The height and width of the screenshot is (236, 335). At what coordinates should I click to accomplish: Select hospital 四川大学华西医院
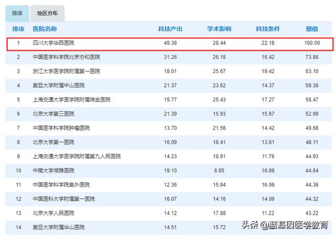coord(53,43)
